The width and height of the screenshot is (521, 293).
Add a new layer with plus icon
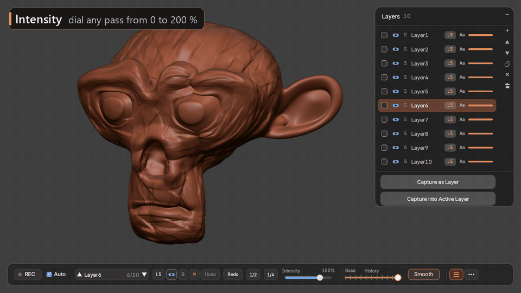coord(507,30)
